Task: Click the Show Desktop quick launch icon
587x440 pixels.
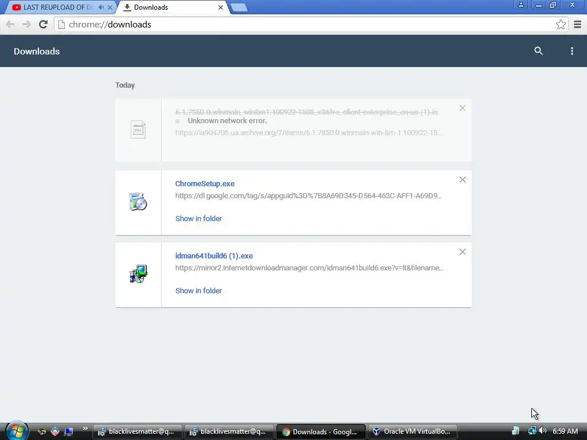Action: tap(69, 431)
